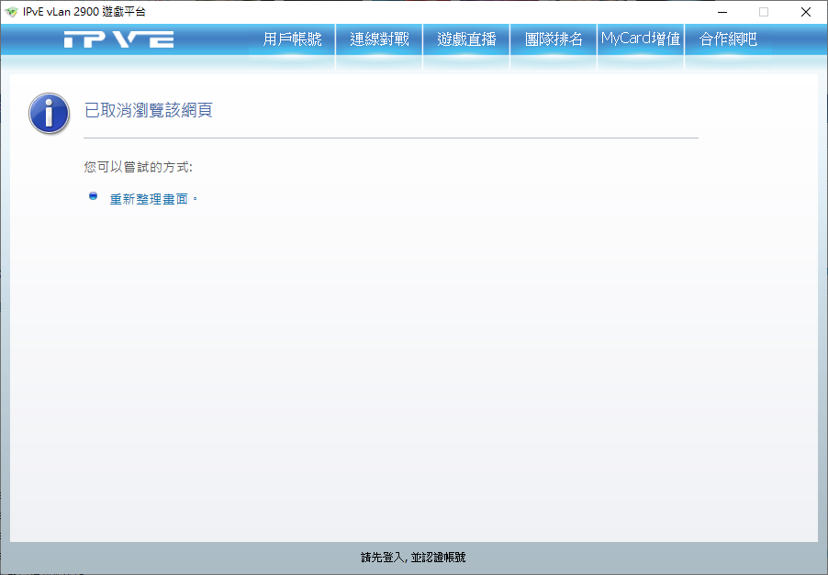Open the 遊戲直播 tab
The image size is (828, 575).
tap(466, 39)
